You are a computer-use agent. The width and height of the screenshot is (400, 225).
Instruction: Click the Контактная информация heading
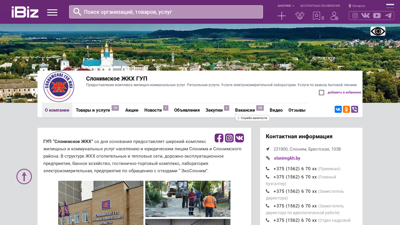click(299, 137)
